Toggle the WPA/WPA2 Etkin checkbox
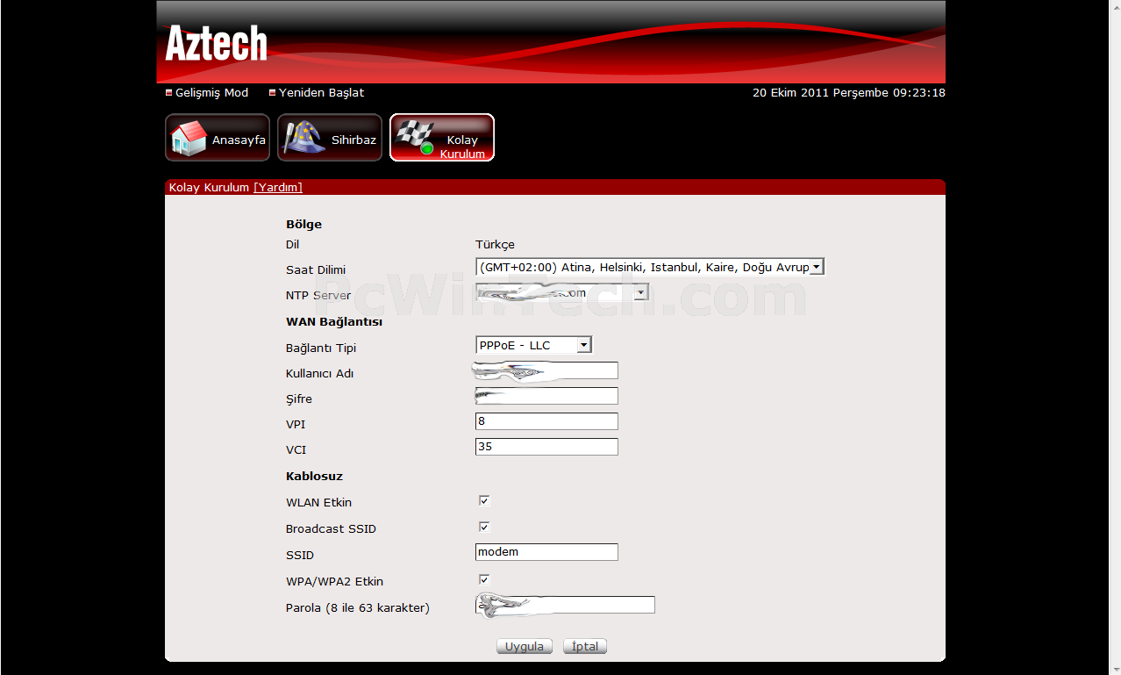The width and height of the screenshot is (1121, 675). pyautogui.click(x=483, y=580)
